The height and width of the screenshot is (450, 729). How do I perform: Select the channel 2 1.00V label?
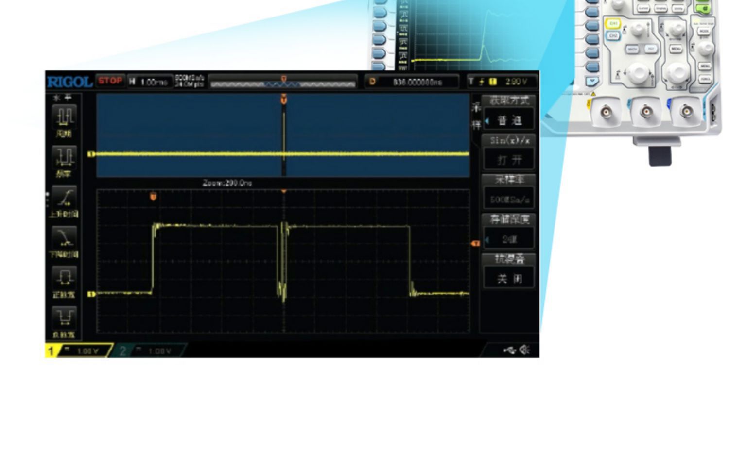tap(159, 351)
